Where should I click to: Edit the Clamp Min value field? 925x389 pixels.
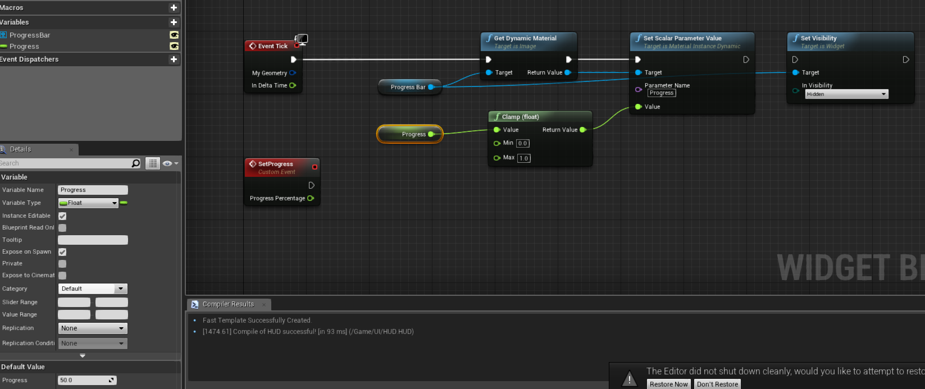(522, 143)
